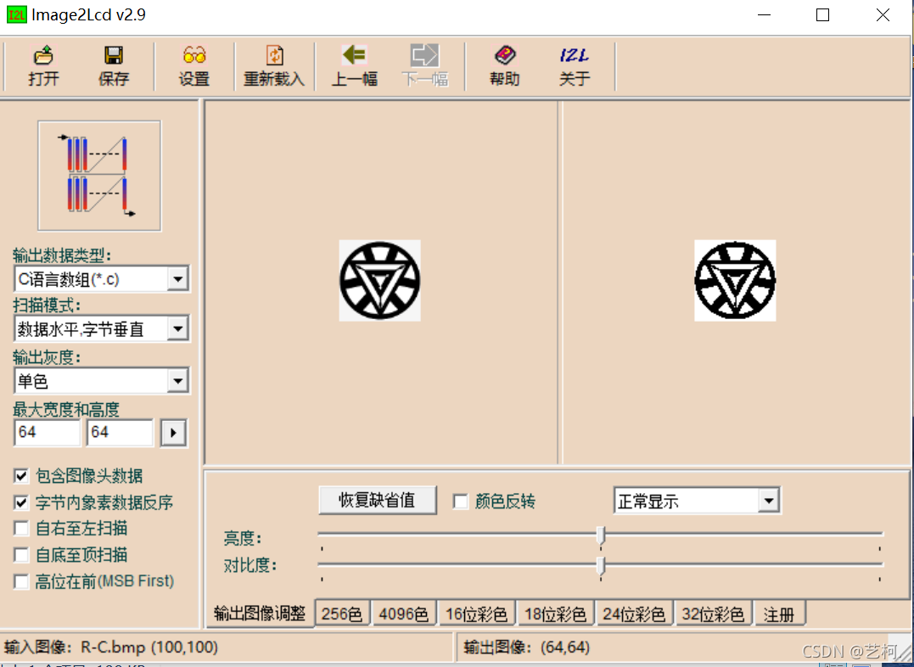914x667 pixels.
Task: Open the 帮助 help book icon
Action: click(505, 66)
